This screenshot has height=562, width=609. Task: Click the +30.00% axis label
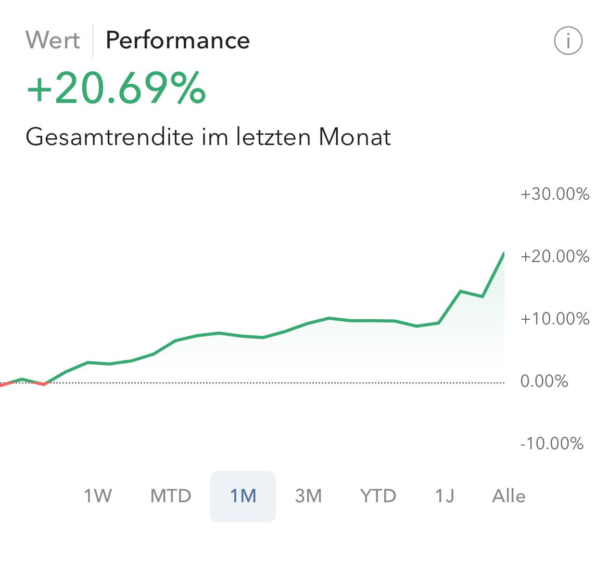coord(555,194)
